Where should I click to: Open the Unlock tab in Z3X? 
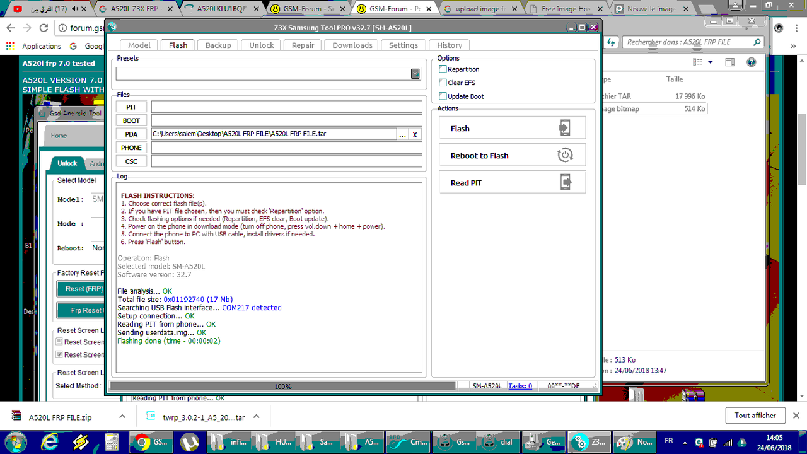[x=262, y=45]
